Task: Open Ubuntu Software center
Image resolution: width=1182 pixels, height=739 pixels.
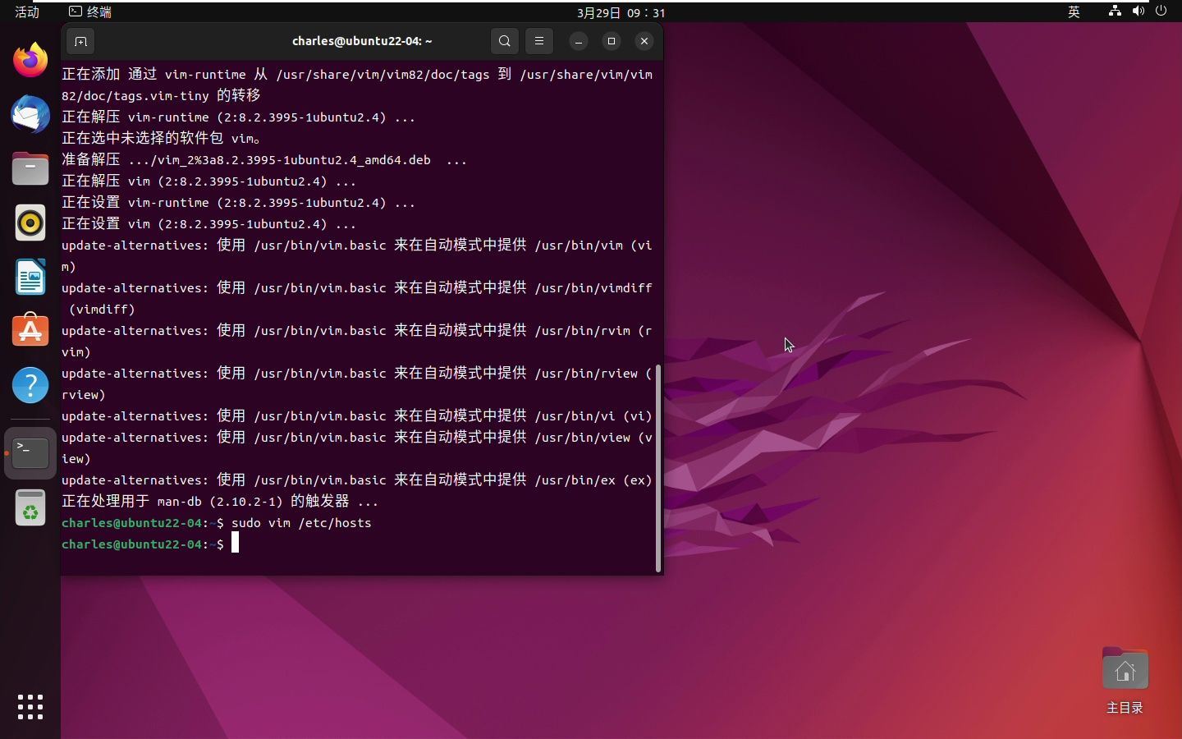Action: [30, 331]
